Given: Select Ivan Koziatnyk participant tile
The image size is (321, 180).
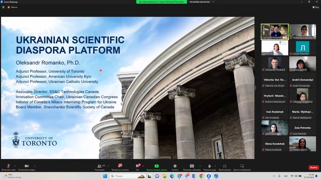Looking at the screenshot, I should 275,112.
